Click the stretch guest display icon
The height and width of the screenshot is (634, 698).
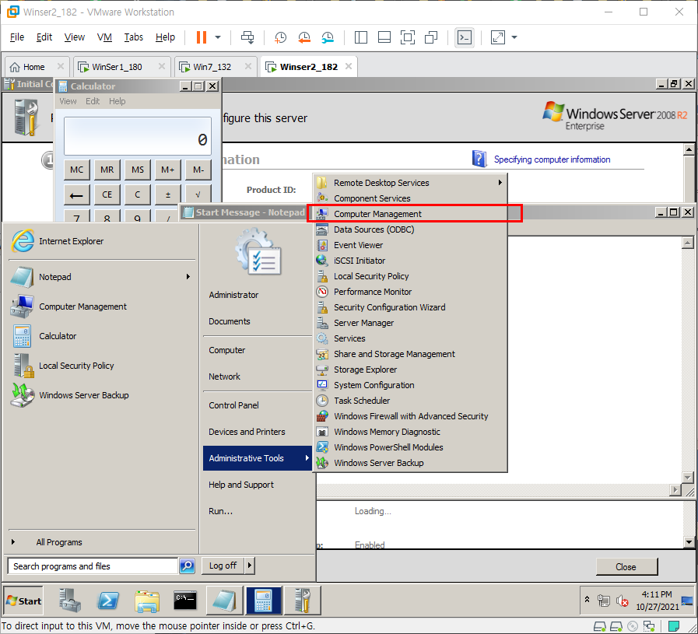[498, 37]
